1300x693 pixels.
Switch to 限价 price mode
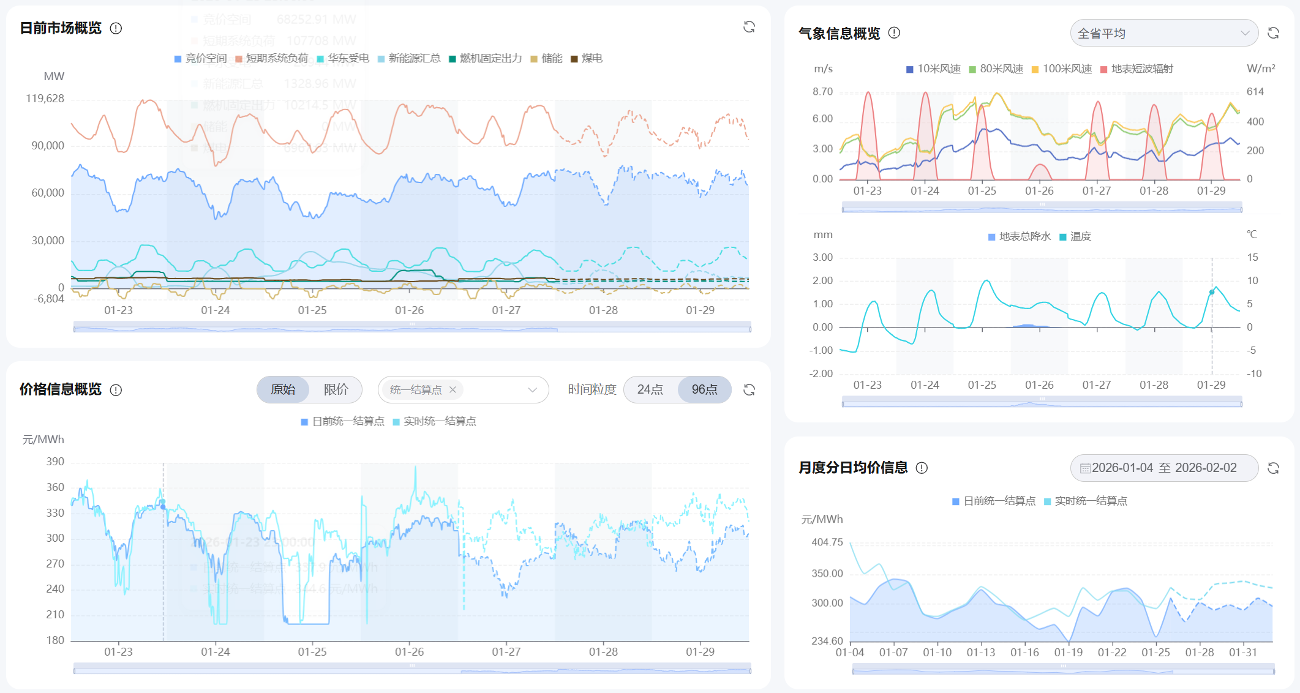tap(336, 390)
